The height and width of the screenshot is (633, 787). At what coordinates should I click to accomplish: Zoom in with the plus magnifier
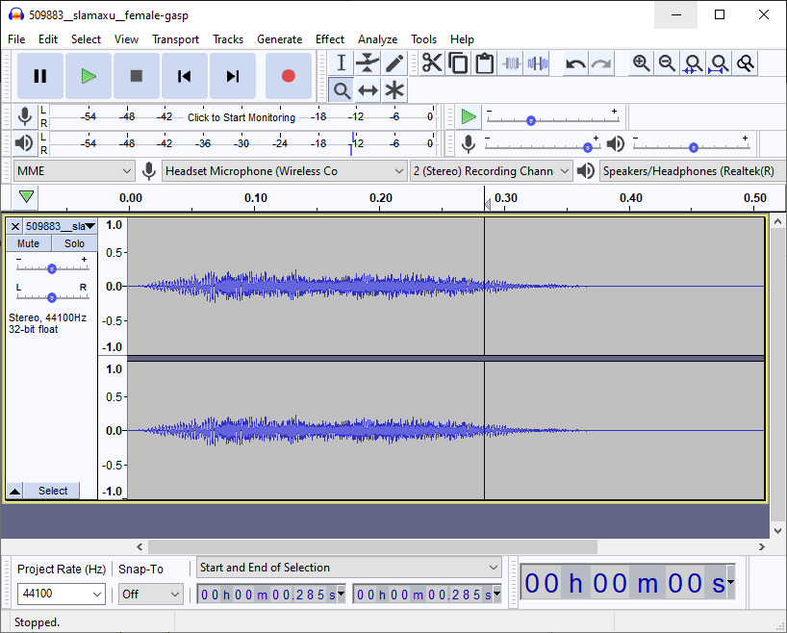click(641, 63)
